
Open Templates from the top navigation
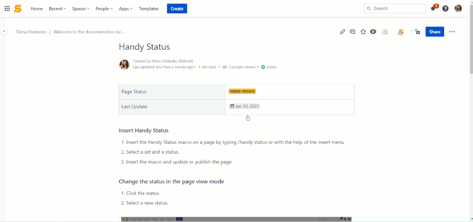[149, 9]
